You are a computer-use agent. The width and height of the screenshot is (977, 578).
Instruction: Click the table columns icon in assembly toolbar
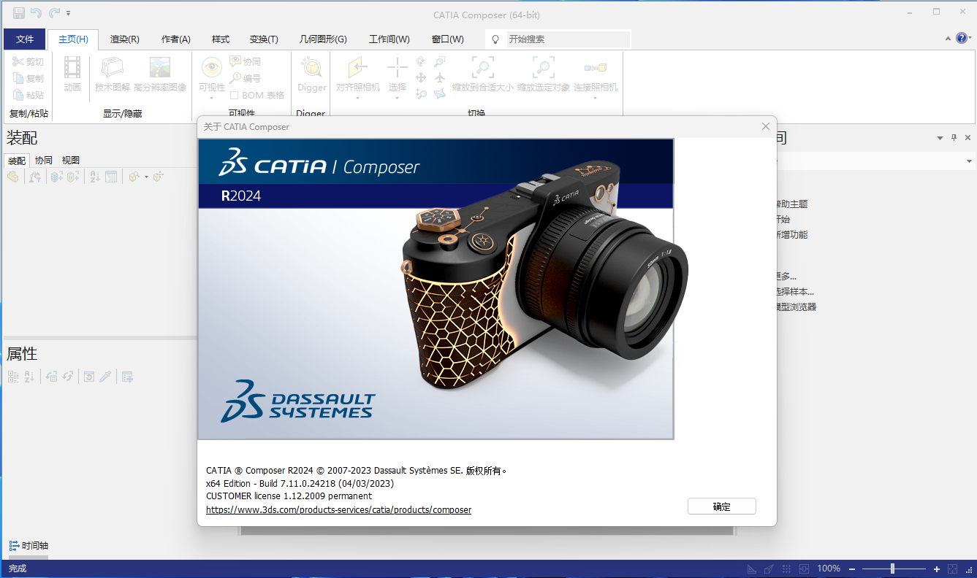tap(111, 177)
